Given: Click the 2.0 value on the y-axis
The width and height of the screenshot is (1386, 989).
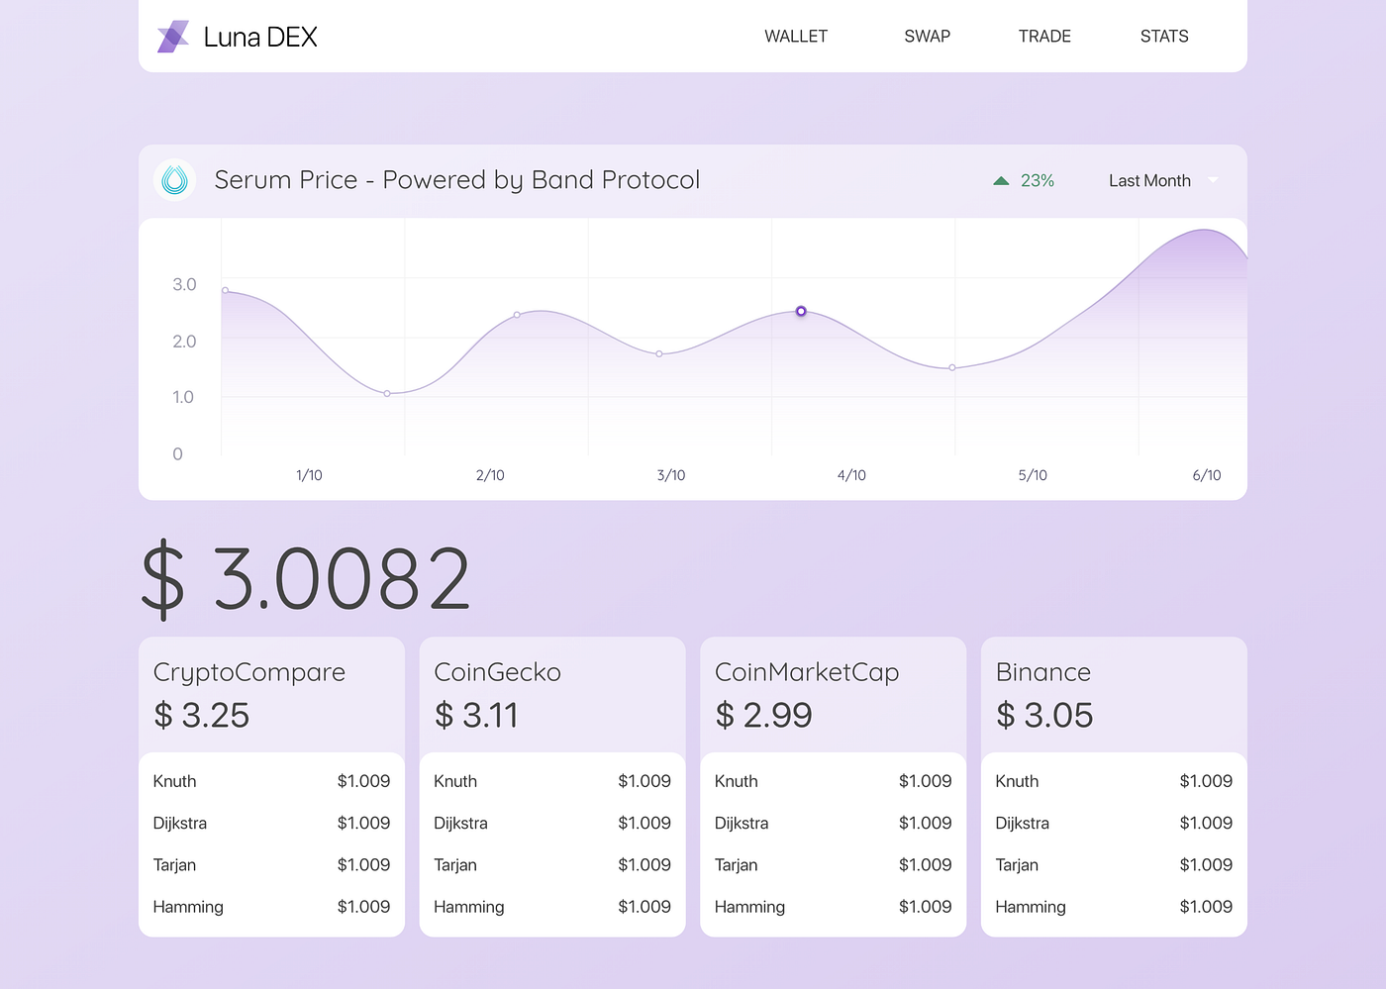Looking at the screenshot, I should [x=184, y=342].
